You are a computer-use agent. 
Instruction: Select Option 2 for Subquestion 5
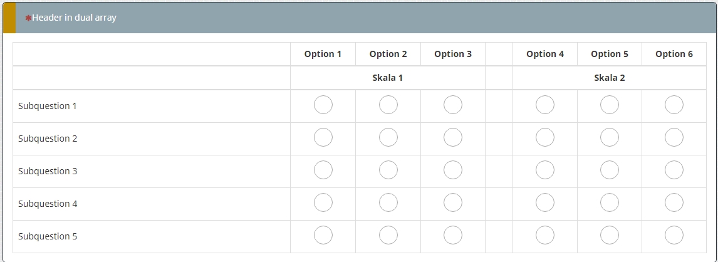click(388, 236)
